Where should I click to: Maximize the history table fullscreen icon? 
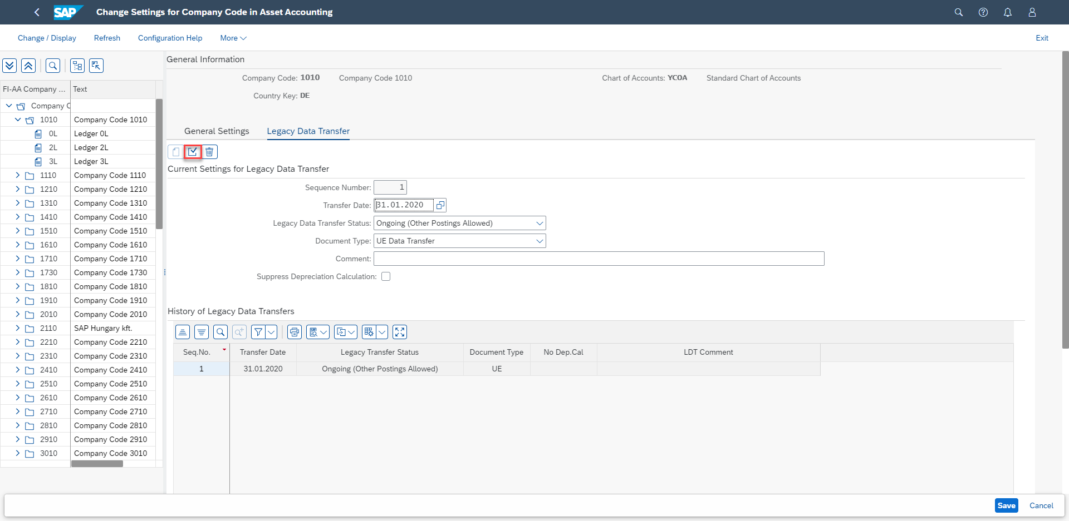click(x=400, y=332)
